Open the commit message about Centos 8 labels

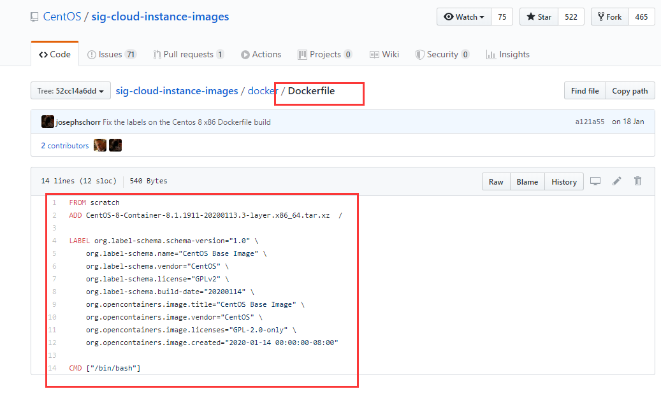click(x=187, y=122)
